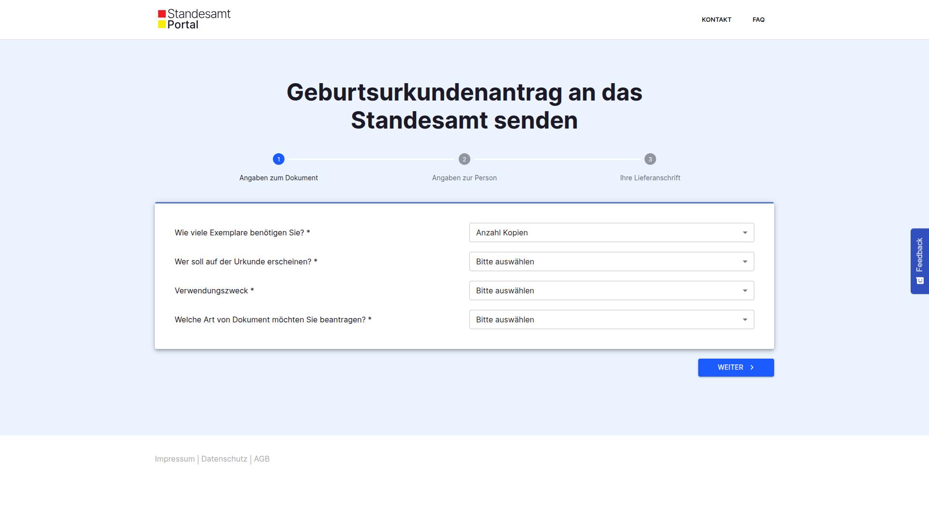Click the Standesamt Portal logo
Screen dimensions: 929x522
click(194, 18)
